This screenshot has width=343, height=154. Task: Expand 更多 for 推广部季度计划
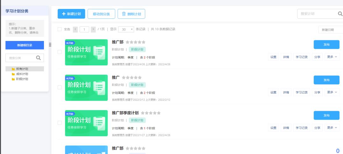click(332, 128)
